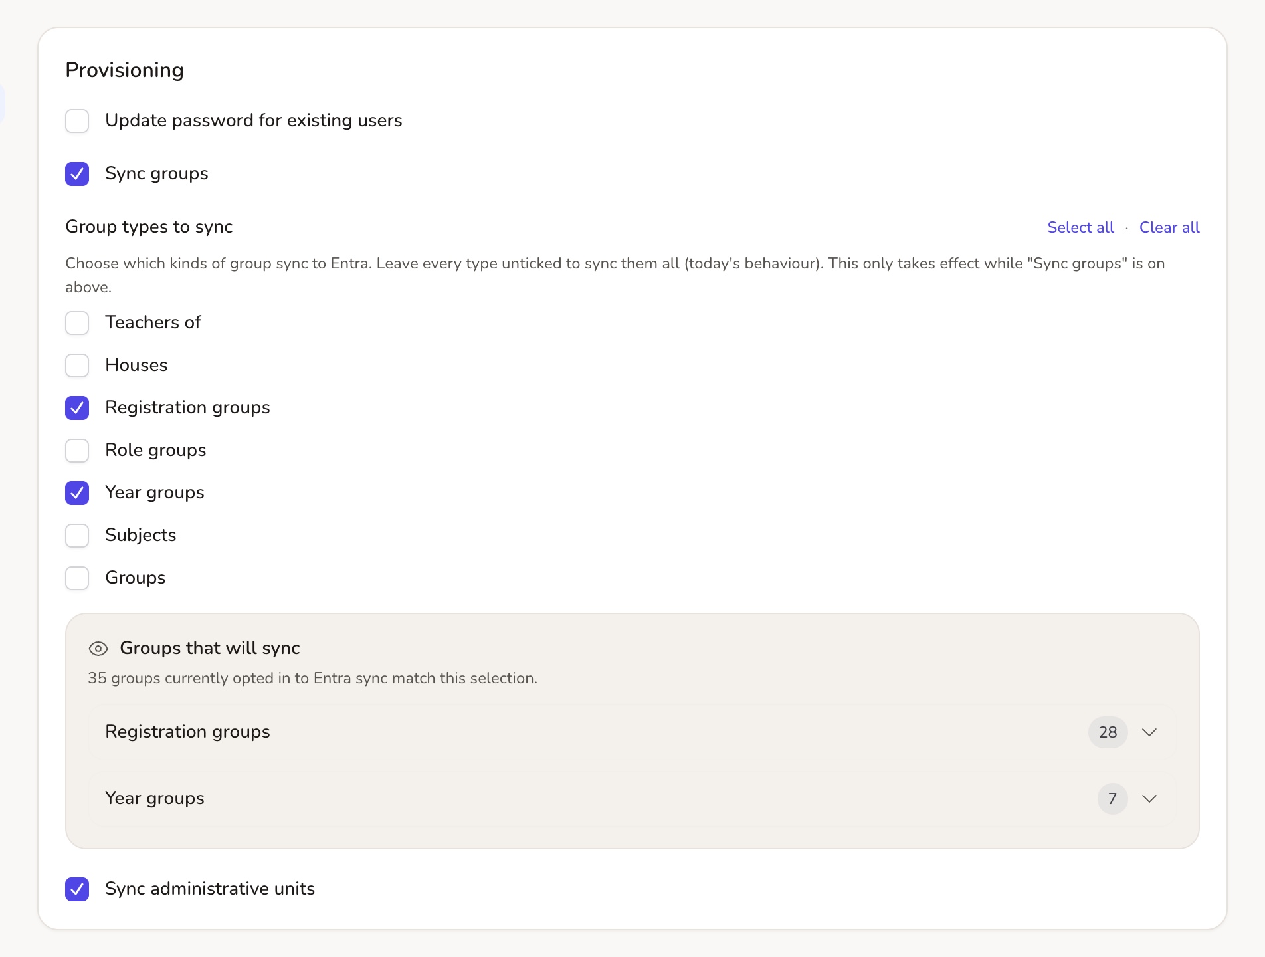Disable Sync administrative units checkbox
The image size is (1265, 957).
[x=77, y=889]
